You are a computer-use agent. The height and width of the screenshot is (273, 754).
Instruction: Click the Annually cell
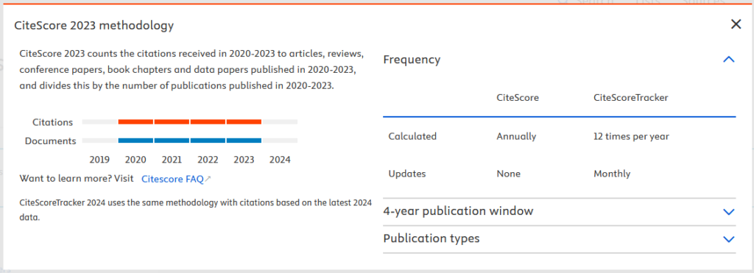coord(516,136)
